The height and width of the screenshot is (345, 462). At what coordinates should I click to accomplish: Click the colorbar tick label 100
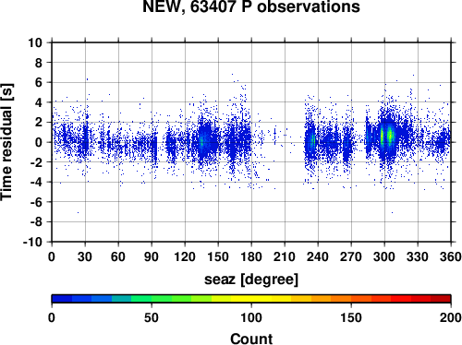coord(251,317)
